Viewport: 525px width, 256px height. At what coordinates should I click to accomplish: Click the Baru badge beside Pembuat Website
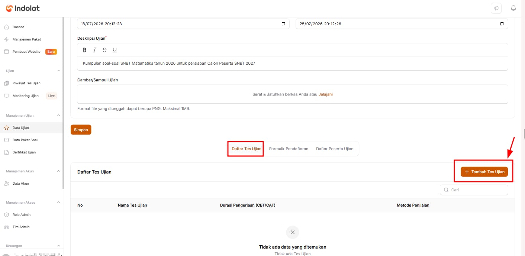[x=51, y=52]
